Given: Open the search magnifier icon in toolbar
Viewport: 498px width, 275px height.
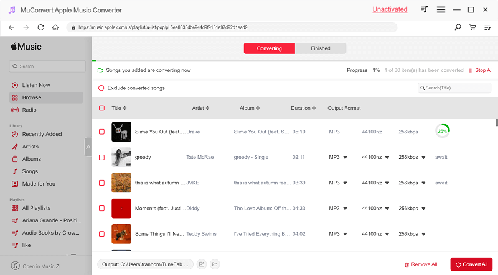Looking at the screenshot, I should click(458, 27).
